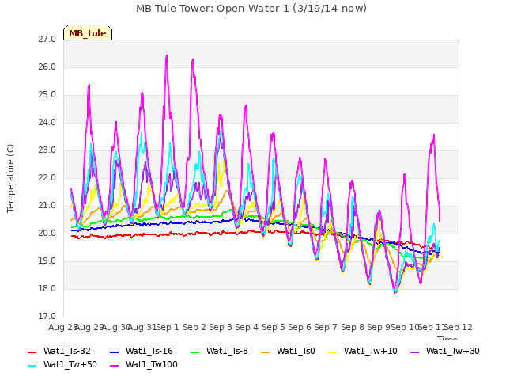Screen dimensions: 506x380
Task: Click the Temperature (C) axis label
Action: [10, 178]
